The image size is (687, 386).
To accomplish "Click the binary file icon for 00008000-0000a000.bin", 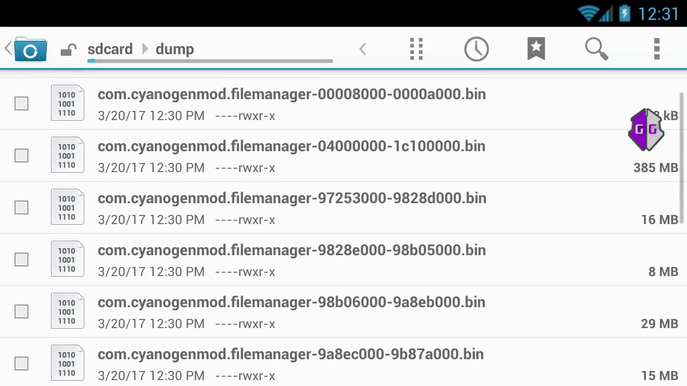I will (68, 103).
